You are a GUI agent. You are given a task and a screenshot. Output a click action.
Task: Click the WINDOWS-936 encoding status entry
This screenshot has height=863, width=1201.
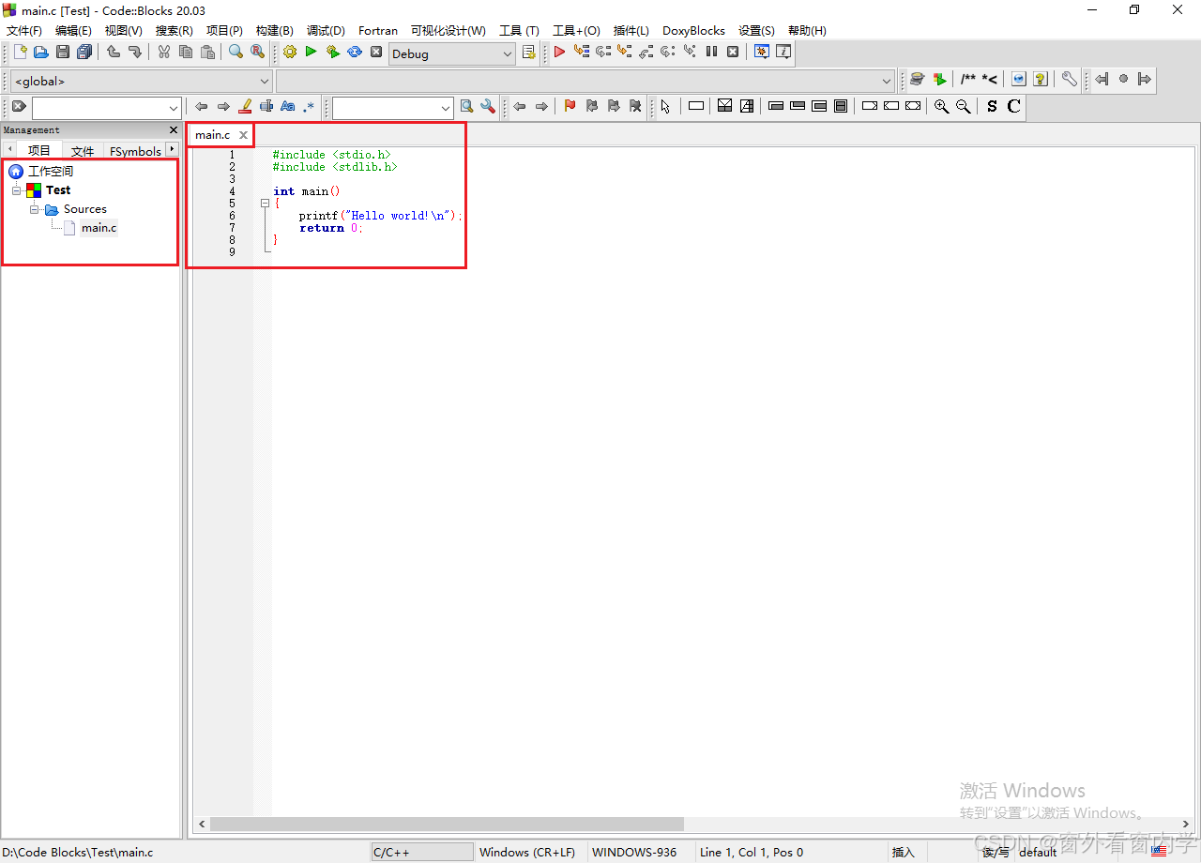click(634, 852)
